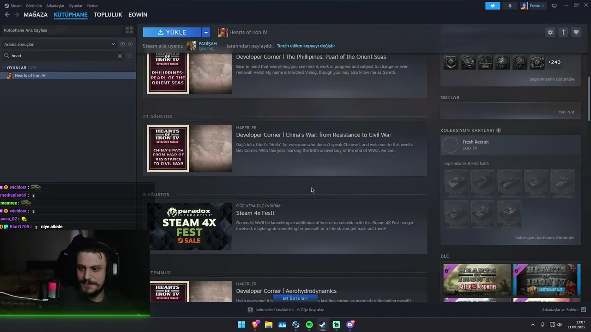
Task: Open Spotify from the taskbar
Action: (309, 325)
